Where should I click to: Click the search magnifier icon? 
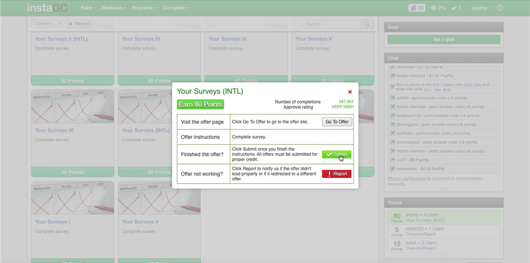(367, 24)
